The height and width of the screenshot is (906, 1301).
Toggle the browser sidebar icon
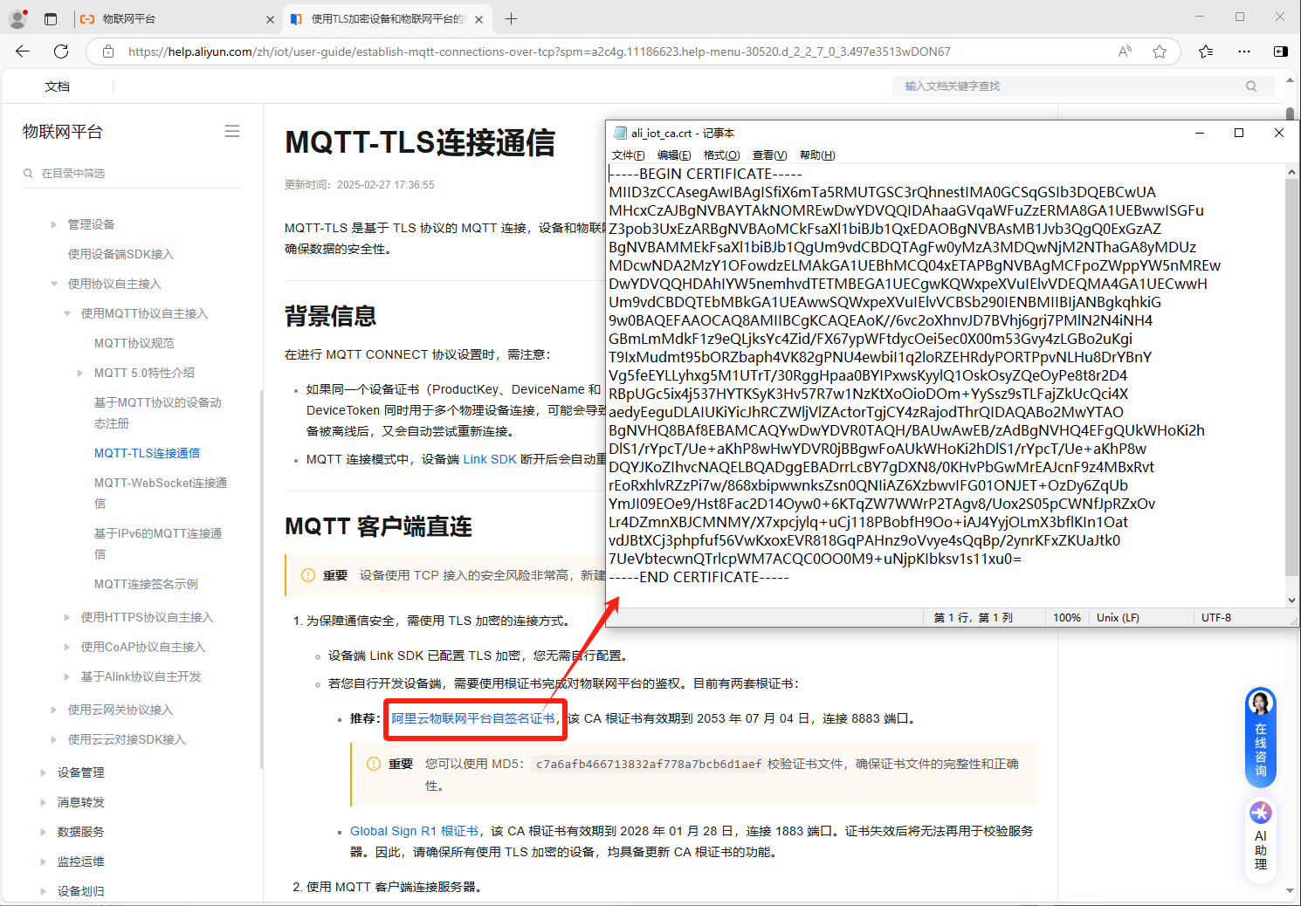coord(1281,51)
